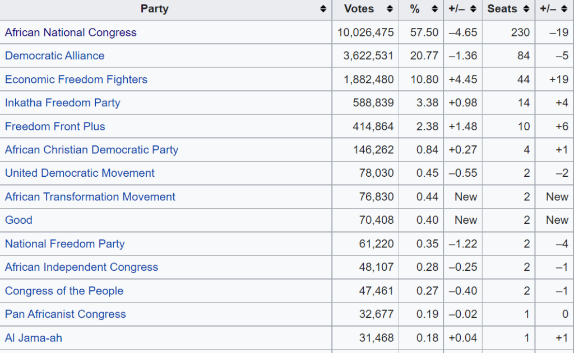Follow the Al Jama-ah link

pos(33,338)
